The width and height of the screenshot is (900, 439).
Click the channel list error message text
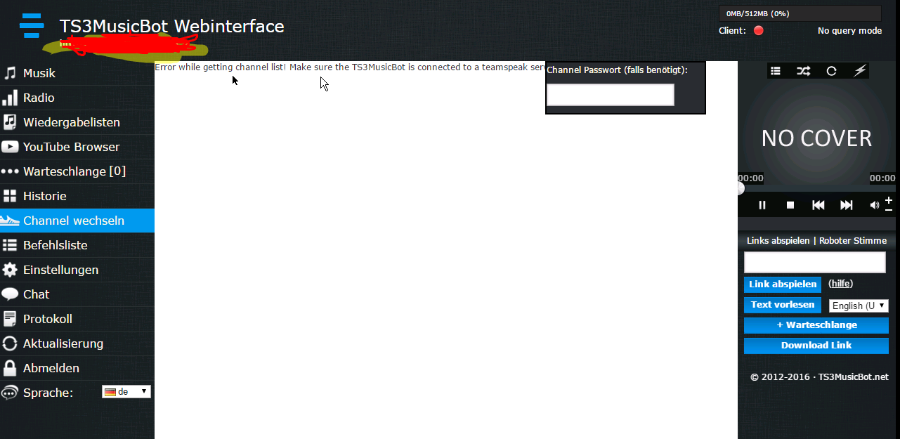click(350, 67)
